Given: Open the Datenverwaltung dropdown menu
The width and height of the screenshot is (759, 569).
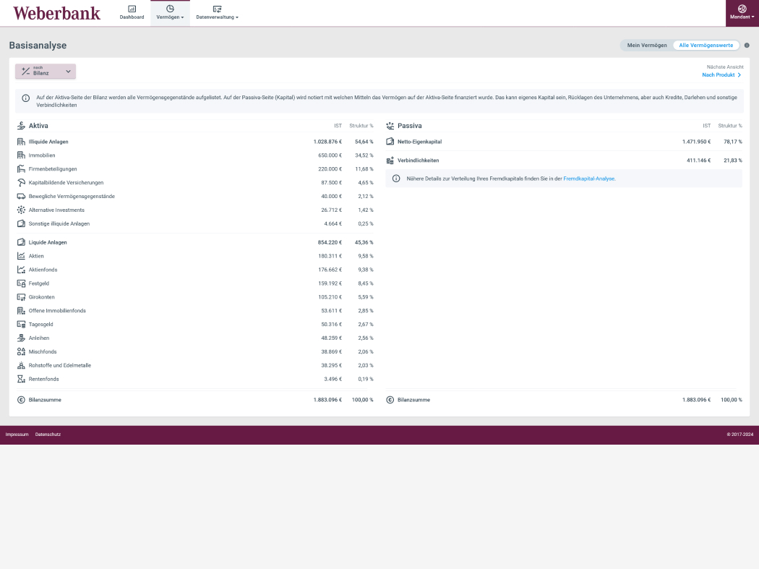Looking at the screenshot, I should (217, 12).
